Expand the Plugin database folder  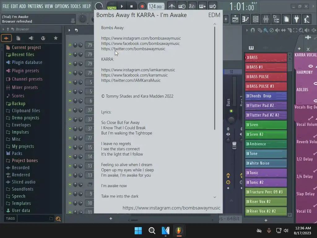(x=24, y=62)
